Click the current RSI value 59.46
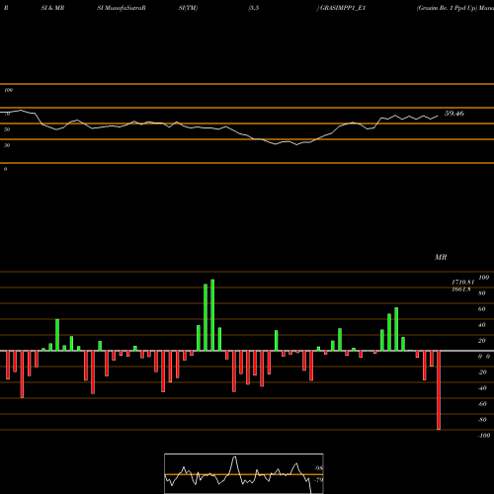494x494 pixels. (454, 114)
